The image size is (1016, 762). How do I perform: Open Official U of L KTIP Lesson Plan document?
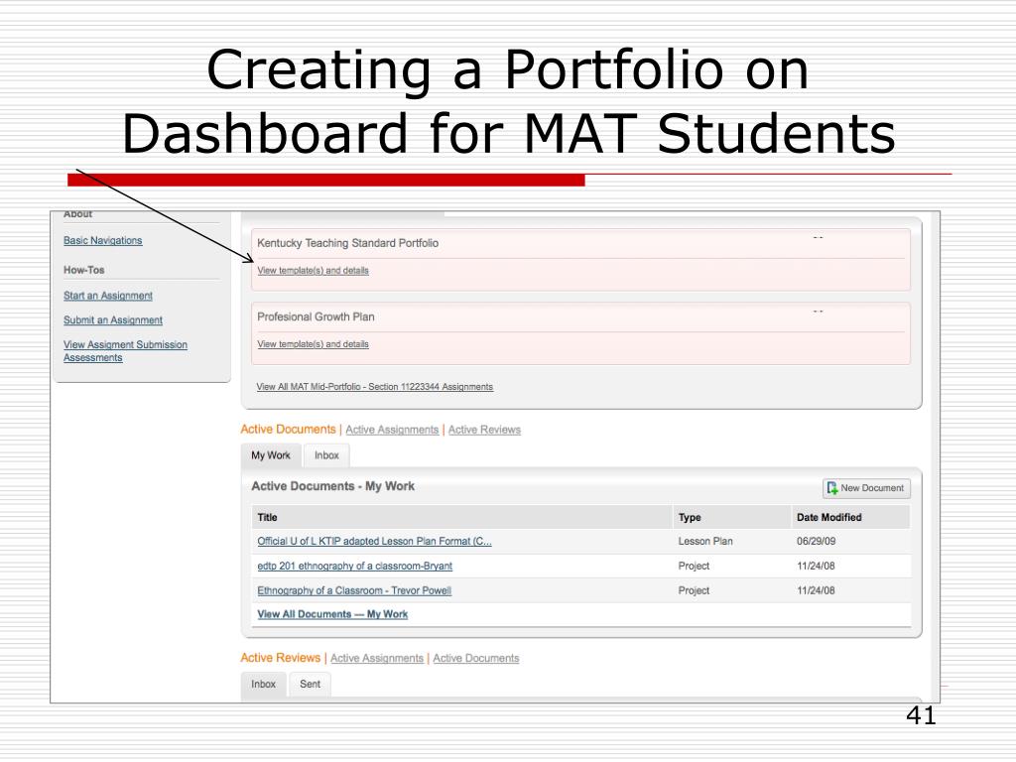[374, 541]
